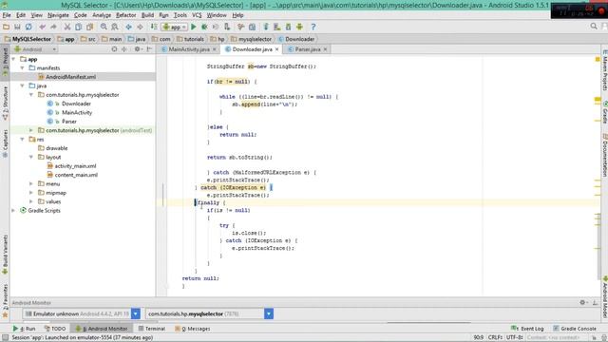Open the Android project view dropdown
The height and width of the screenshot is (342, 608).
pos(35,49)
